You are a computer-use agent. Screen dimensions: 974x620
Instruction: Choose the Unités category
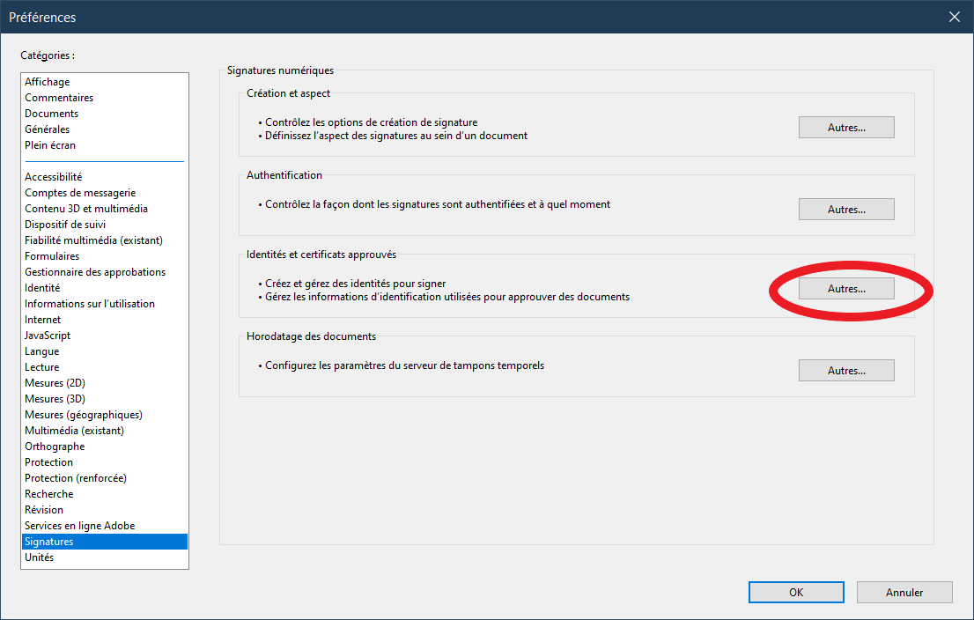click(x=39, y=557)
